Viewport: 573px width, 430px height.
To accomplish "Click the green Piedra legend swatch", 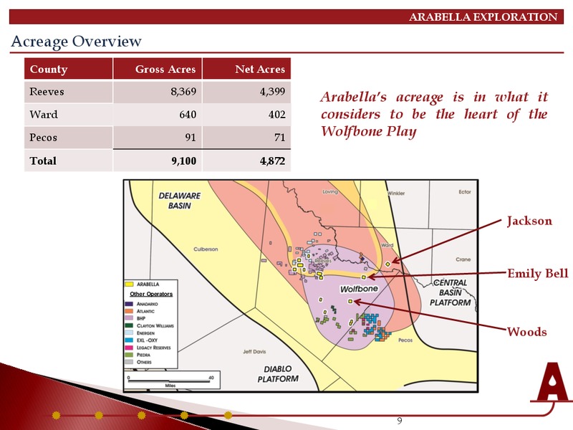I will click(129, 355).
